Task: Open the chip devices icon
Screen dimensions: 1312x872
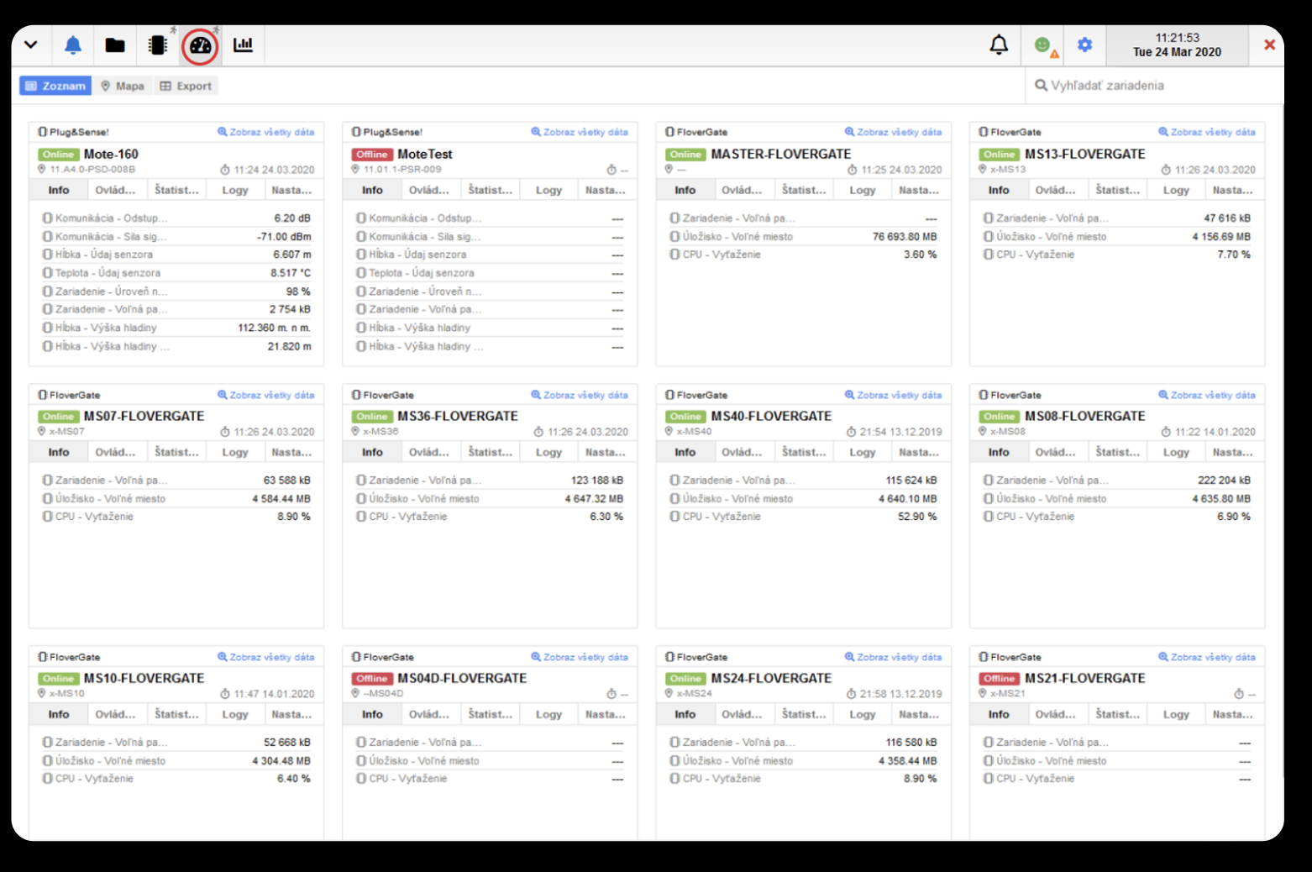Action: coord(157,45)
